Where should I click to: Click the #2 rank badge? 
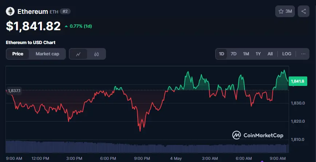65,11
